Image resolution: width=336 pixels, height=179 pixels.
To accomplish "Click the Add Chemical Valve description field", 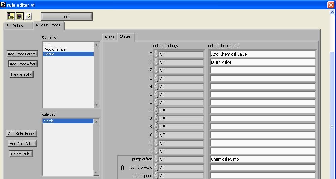I will point(263,54).
